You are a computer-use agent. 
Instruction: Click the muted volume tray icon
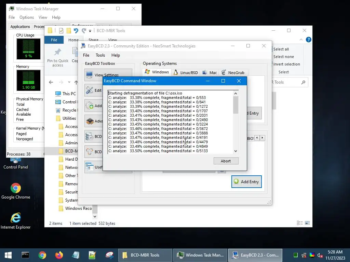click(320, 255)
